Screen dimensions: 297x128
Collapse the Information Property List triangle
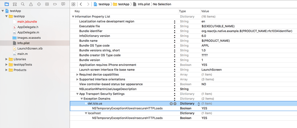point(73,17)
